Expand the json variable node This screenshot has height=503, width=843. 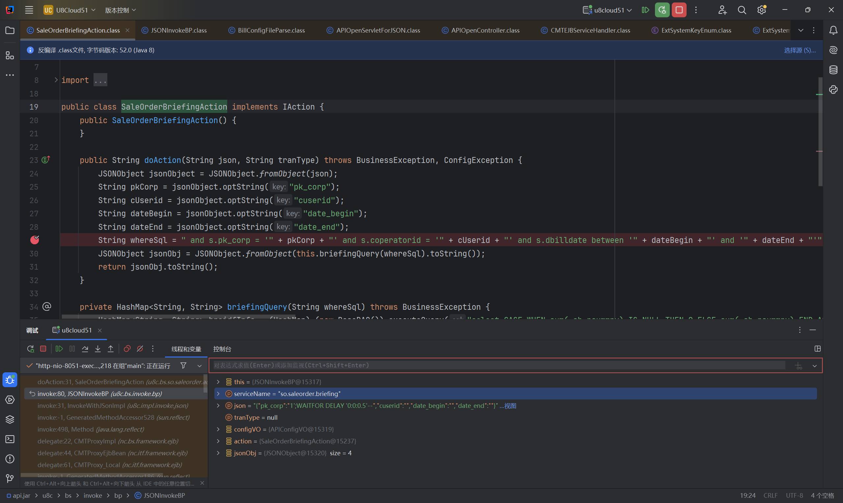point(218,405)
